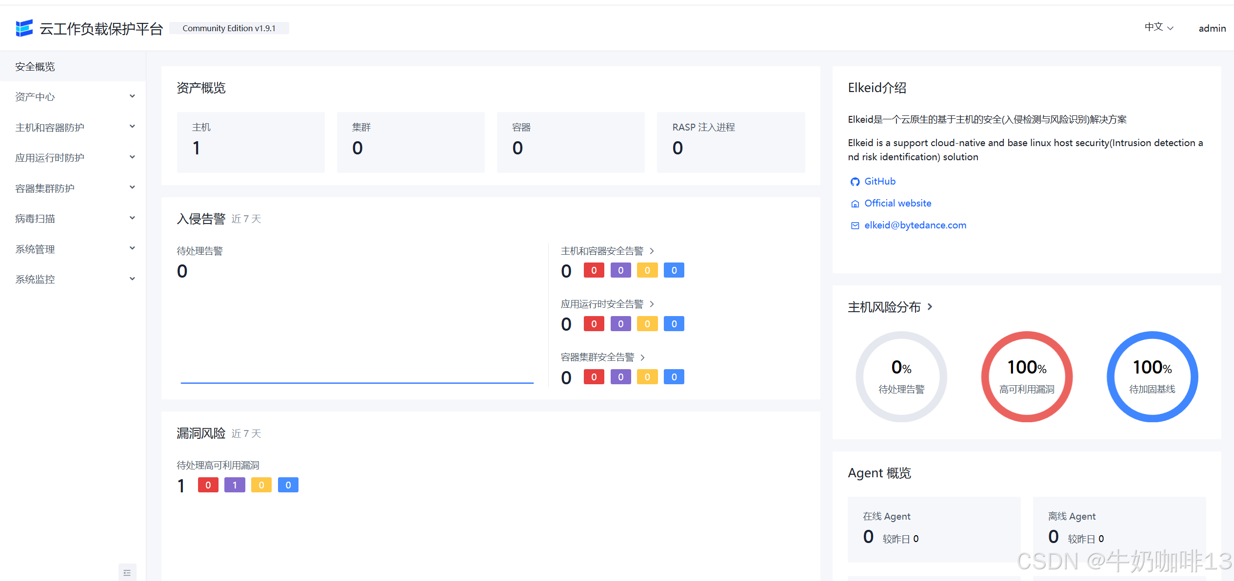Open 系统监控 sidebar menu item
Viewport: 1234px width, 581px height.
pyautogui.click(x=73, y=279)
